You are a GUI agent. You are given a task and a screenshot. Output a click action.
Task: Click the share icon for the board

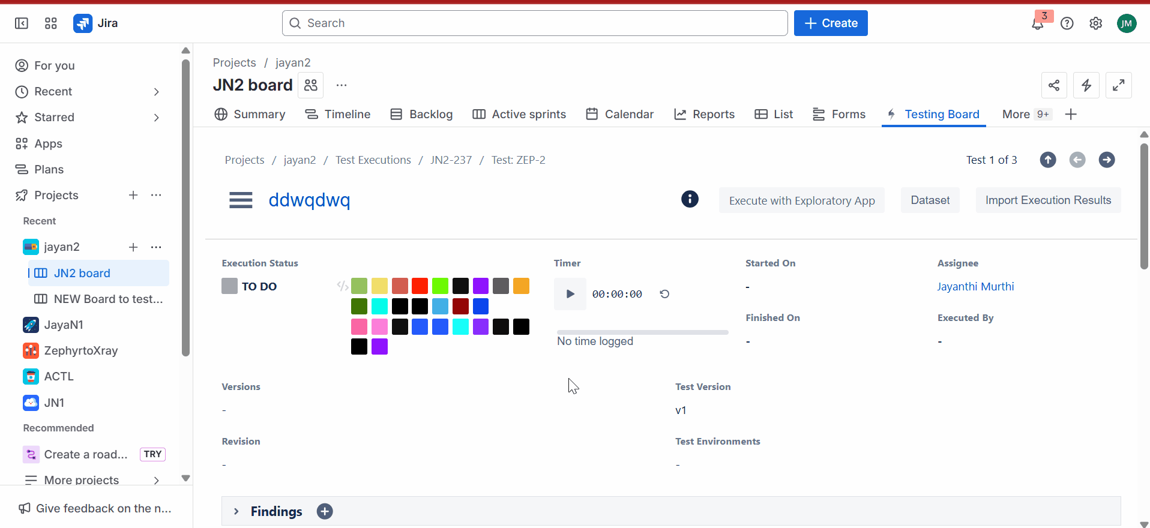1054,85
